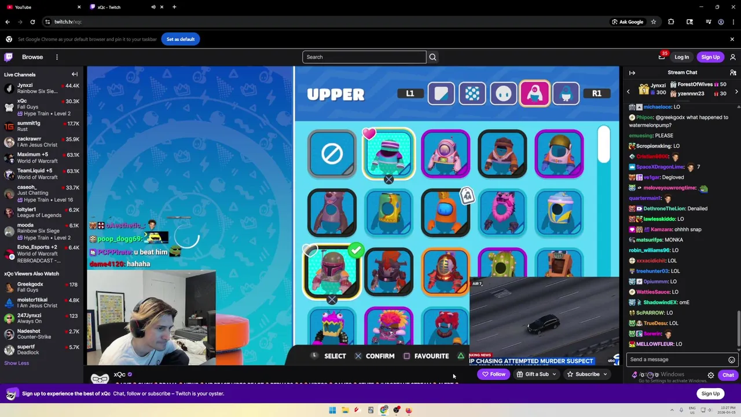Click the search magnifier button
Screen dimensions: 741x417
point(432,57)
